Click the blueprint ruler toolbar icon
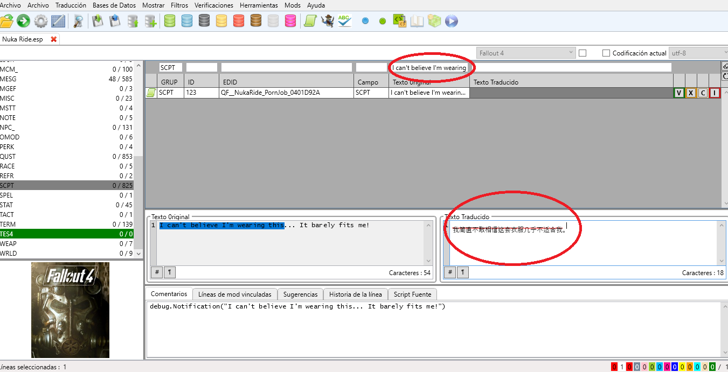 coord(58,21)
